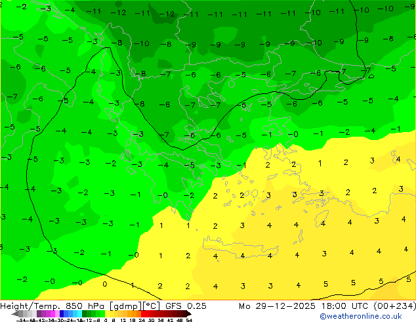The width and height of the screenshot is (416, 322).
Task: Click the cyan legend swatch above -18
Action: coord(79,313)
